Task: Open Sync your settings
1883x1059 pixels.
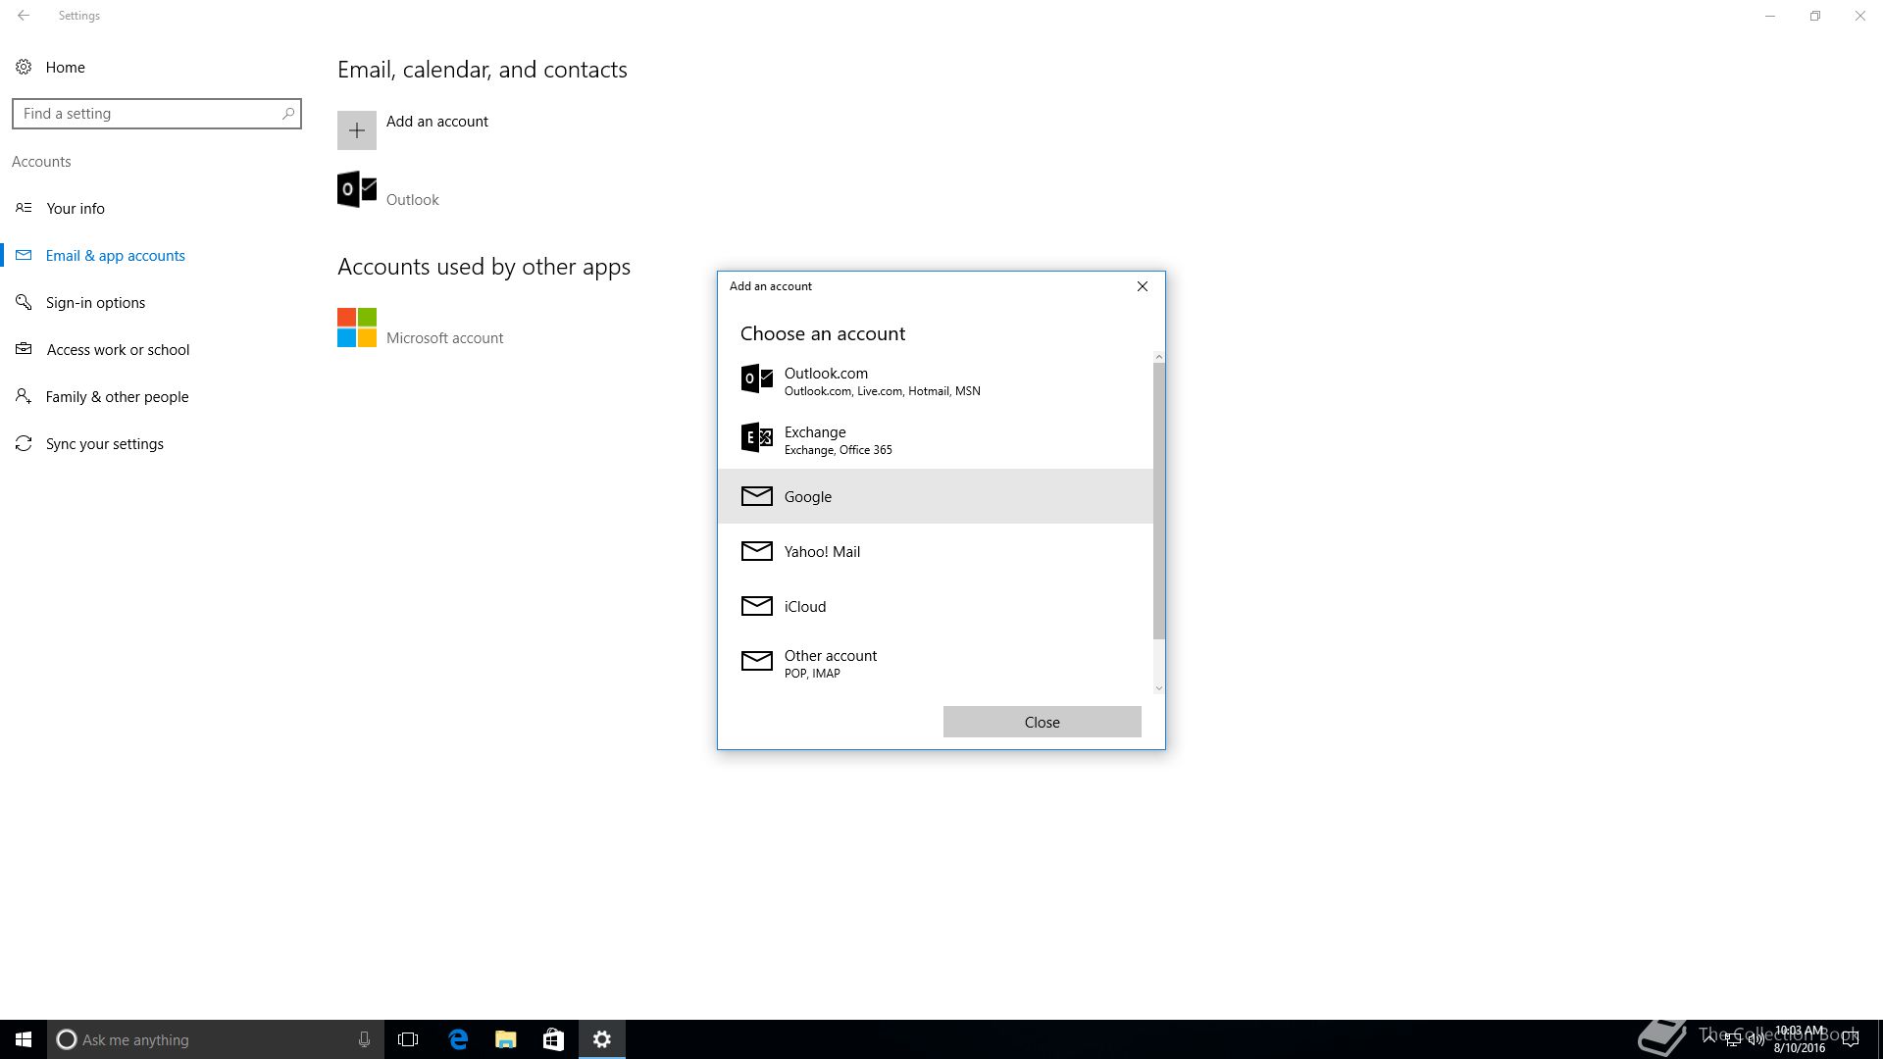Action: tap(105, 443)
